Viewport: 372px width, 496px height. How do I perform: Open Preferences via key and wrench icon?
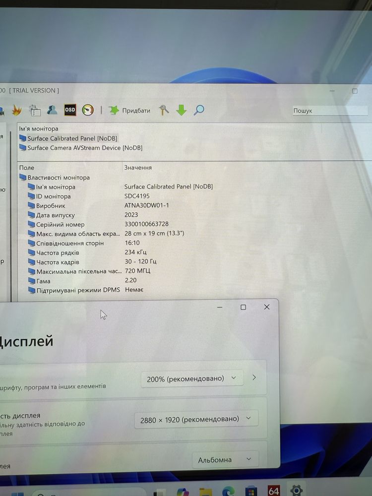coord(164,110)
